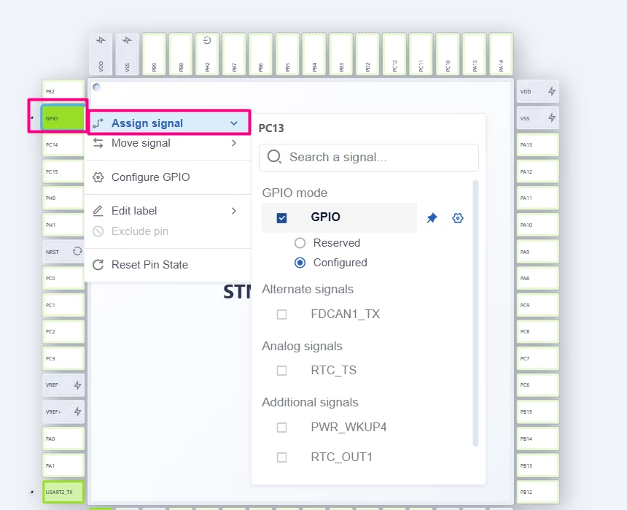627x510 pixels.
Task: Pick pin PD2 on top row
Action: click(x=367, y=54)
